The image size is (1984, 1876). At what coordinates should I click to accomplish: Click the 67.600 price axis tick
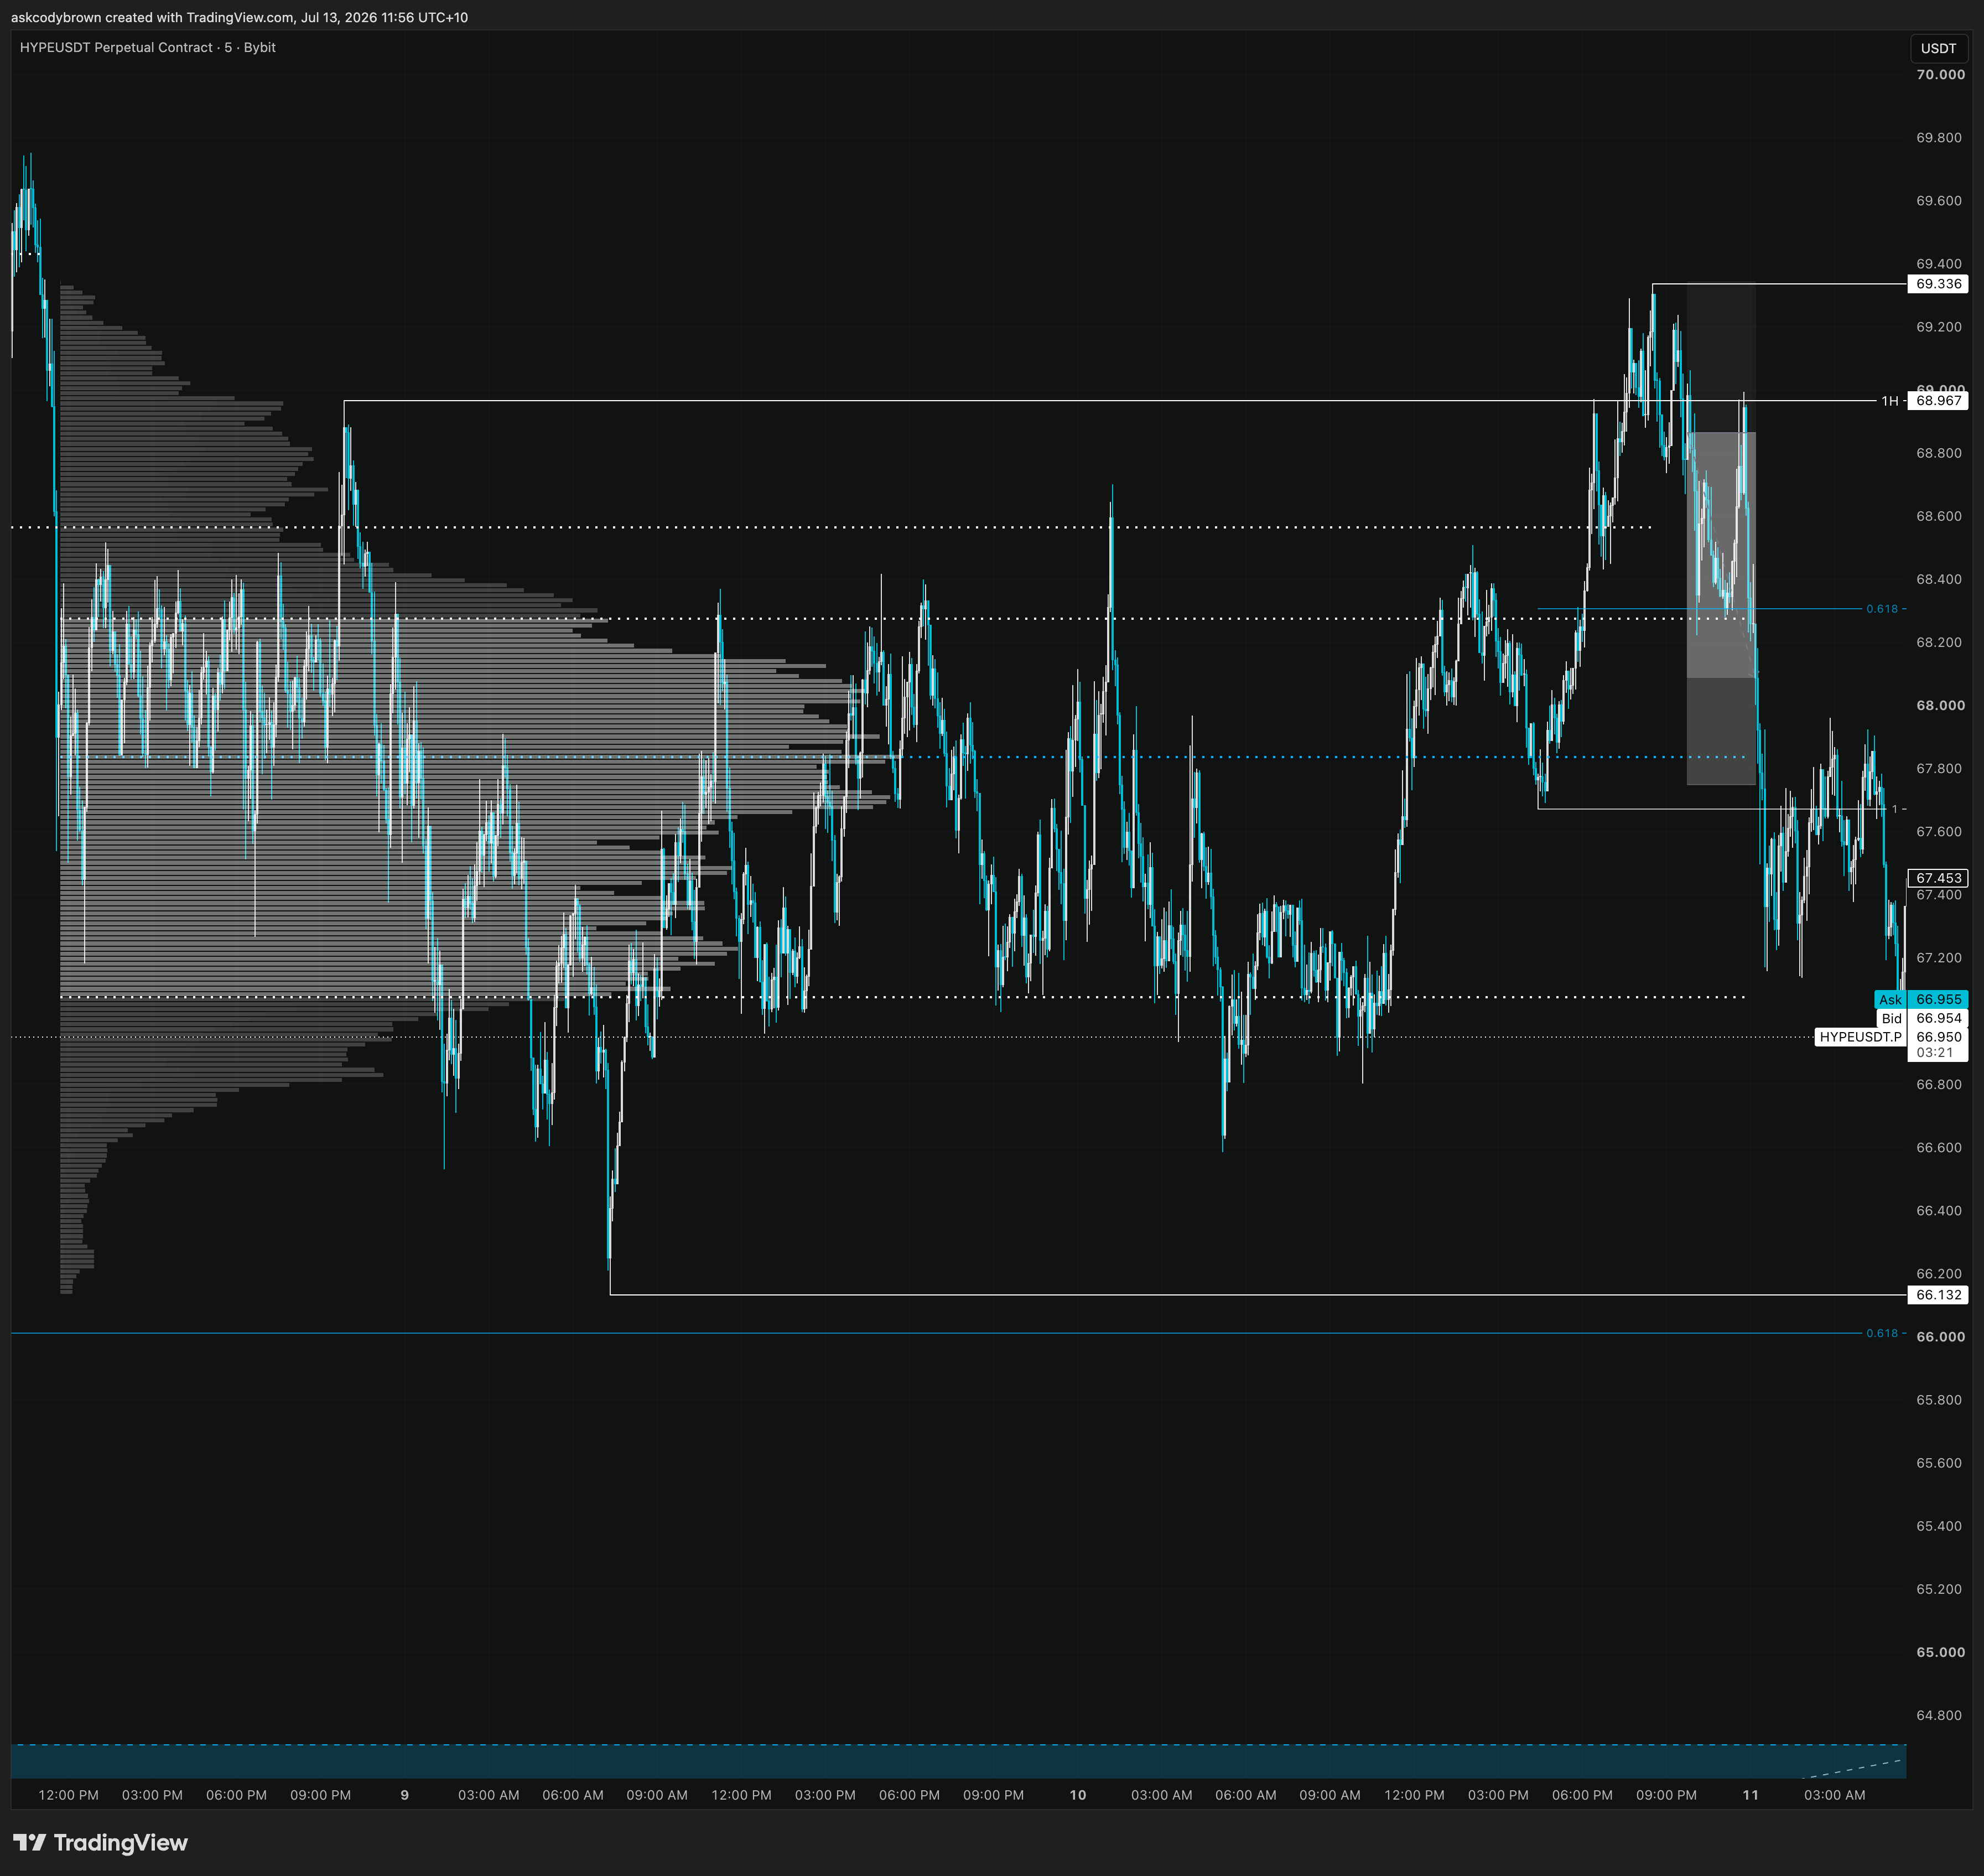pos(1939,831)
